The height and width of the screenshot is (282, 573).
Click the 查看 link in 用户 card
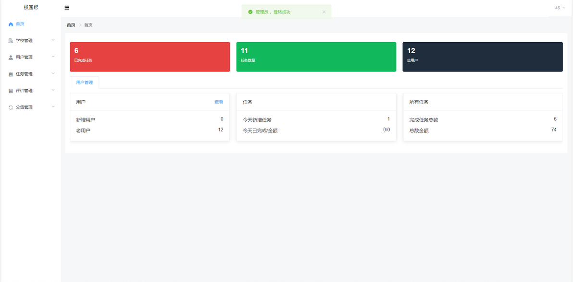coord(219,102)
